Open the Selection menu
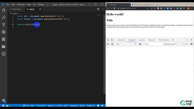 point(21,5)
